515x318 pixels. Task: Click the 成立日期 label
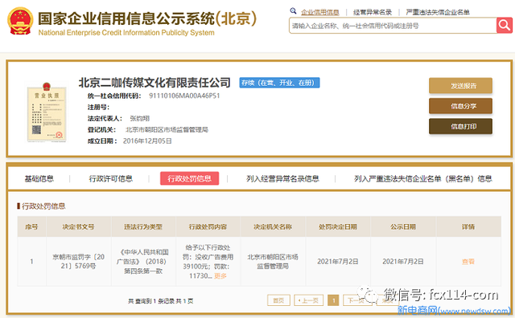click(x=102, y=141)
